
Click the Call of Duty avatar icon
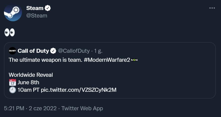(x=12, y=51)
